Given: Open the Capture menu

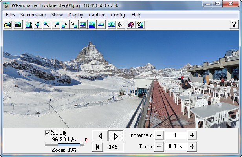Looking at the screenshot, I should tap(97, 15).
